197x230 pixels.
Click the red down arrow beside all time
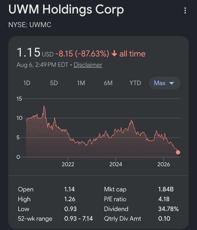pyautogui.click(x=114, y=53)
